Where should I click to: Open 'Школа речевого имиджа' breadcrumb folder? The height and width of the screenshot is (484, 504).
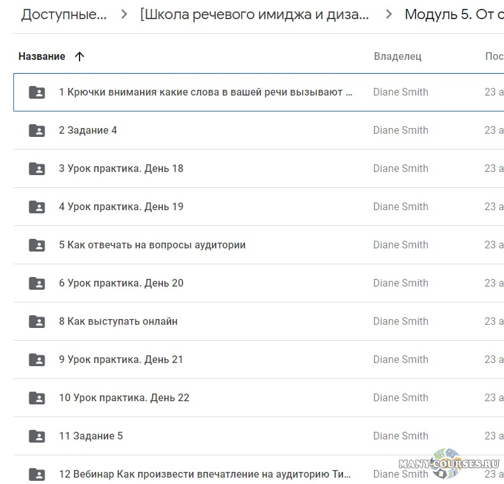tap(254, 15)
